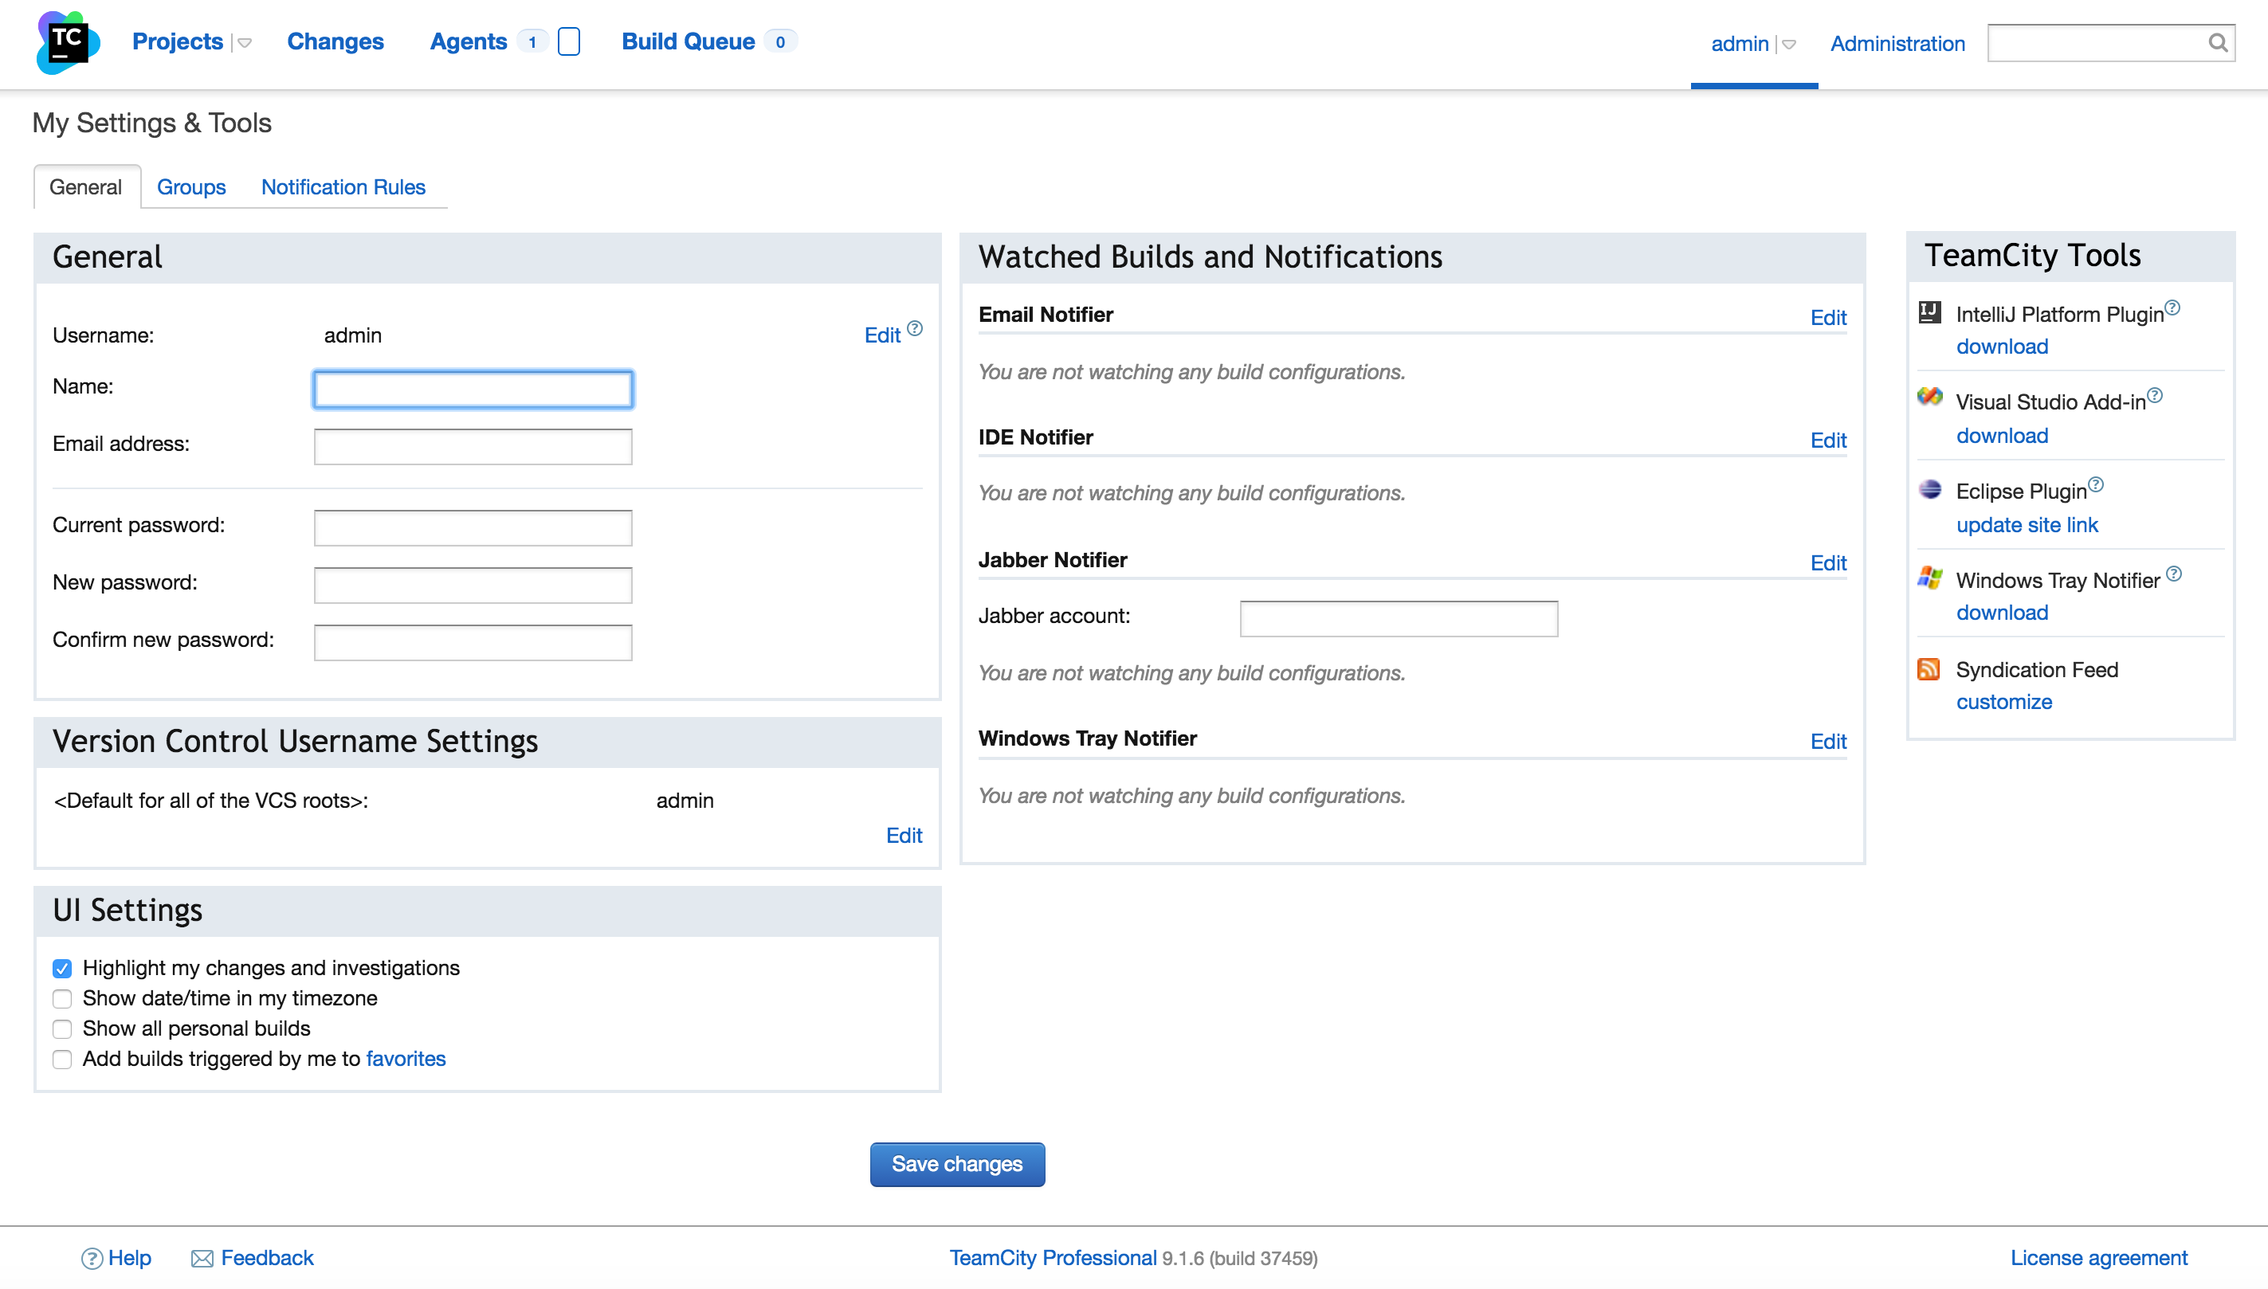Go to the Agents page
Viewport: 2268px width, 1289px height.
[468, 41]
